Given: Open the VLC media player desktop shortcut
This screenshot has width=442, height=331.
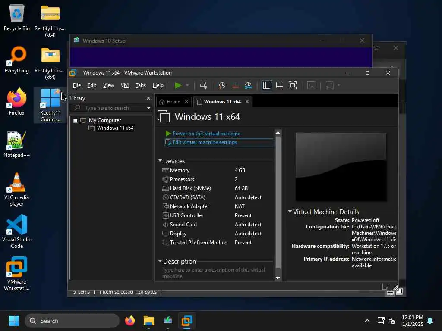Looking at the screenshot, I should coord(17,190).
